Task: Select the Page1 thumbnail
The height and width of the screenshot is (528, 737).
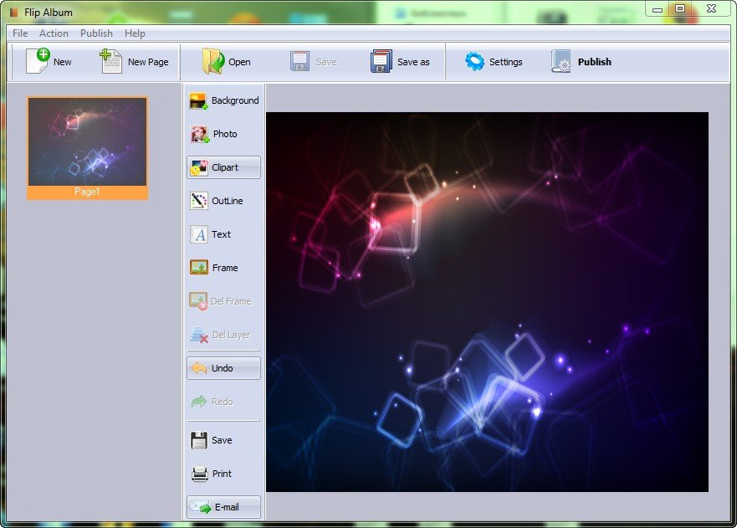Action: [x=87, y=142]
